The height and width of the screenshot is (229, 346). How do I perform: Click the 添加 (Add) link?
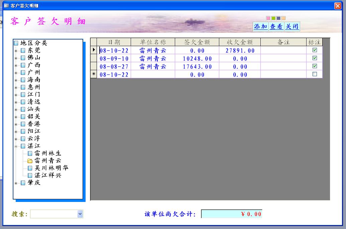coord(261,26)
